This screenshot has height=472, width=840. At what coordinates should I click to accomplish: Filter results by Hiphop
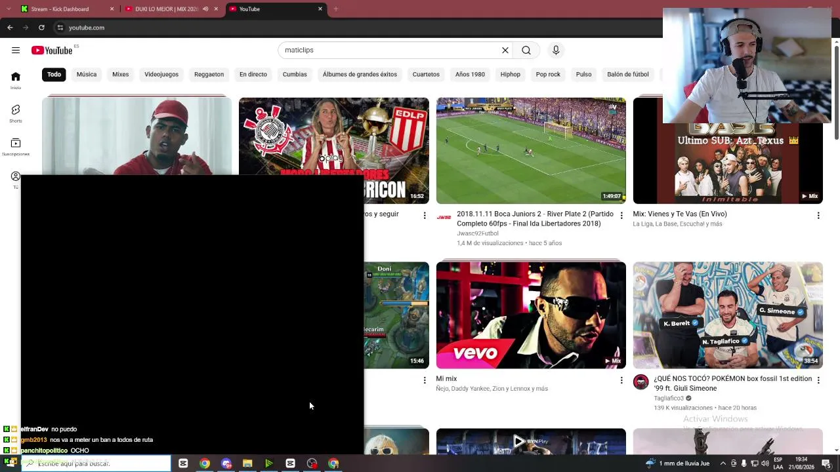510,75
